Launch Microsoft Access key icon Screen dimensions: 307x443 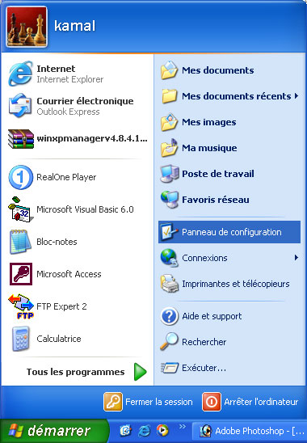21,274
